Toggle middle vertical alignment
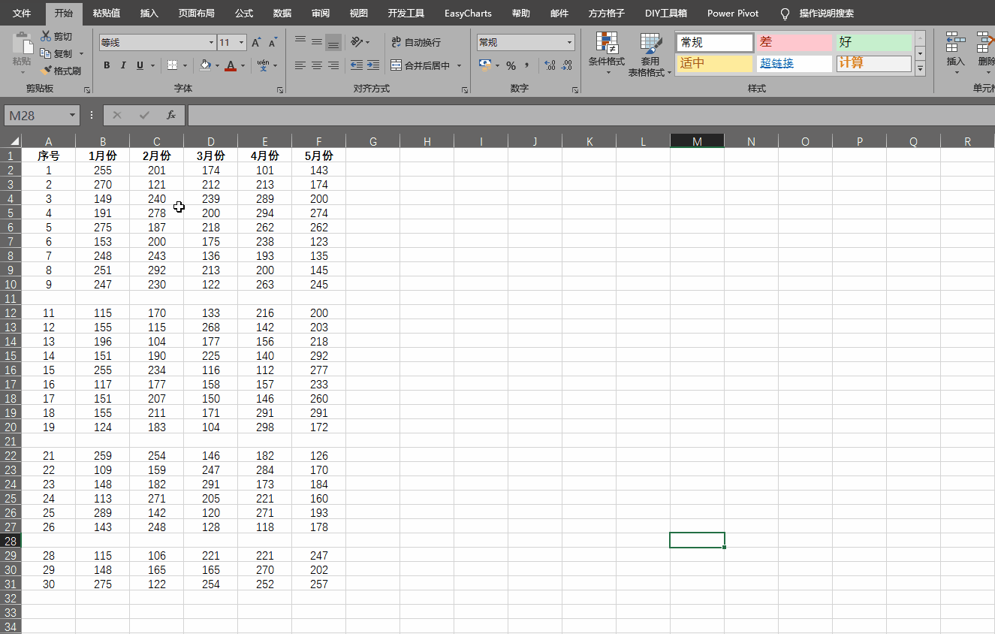This screenshot has height=634, width=995. pos(317,42)
